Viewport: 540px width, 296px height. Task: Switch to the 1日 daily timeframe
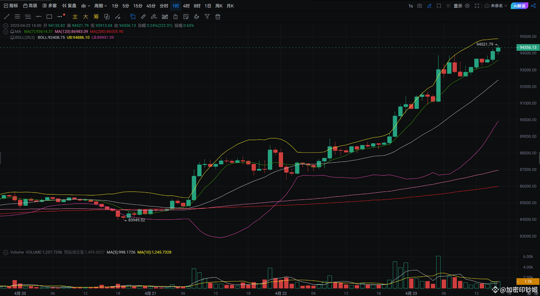[208, 6]
